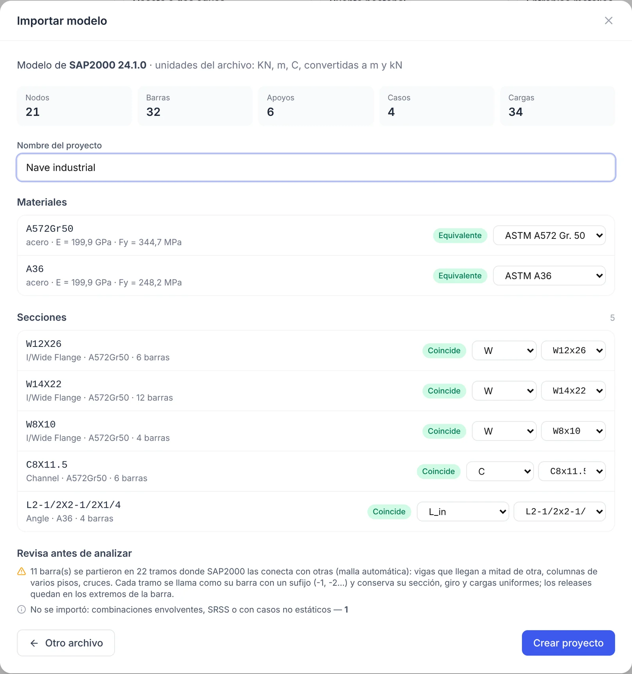Close the Importar modelo dialog
The width and height of the screenshot is (632, 674).
pyautogui.click(x=608, y=21)
